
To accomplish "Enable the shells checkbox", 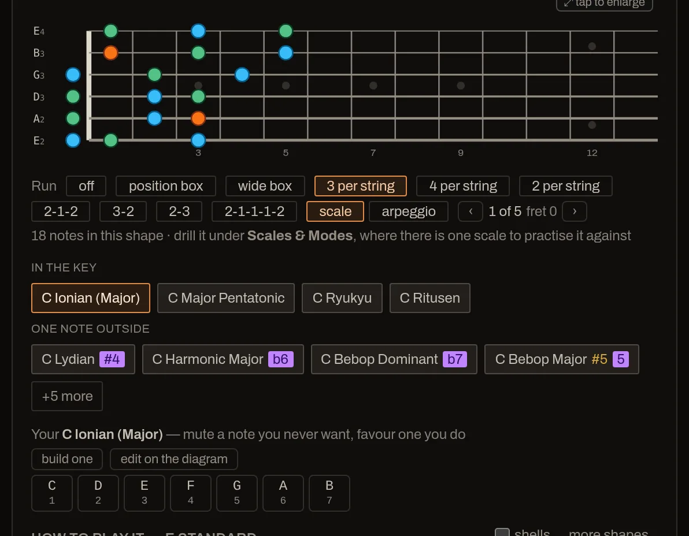I will 502,533.
